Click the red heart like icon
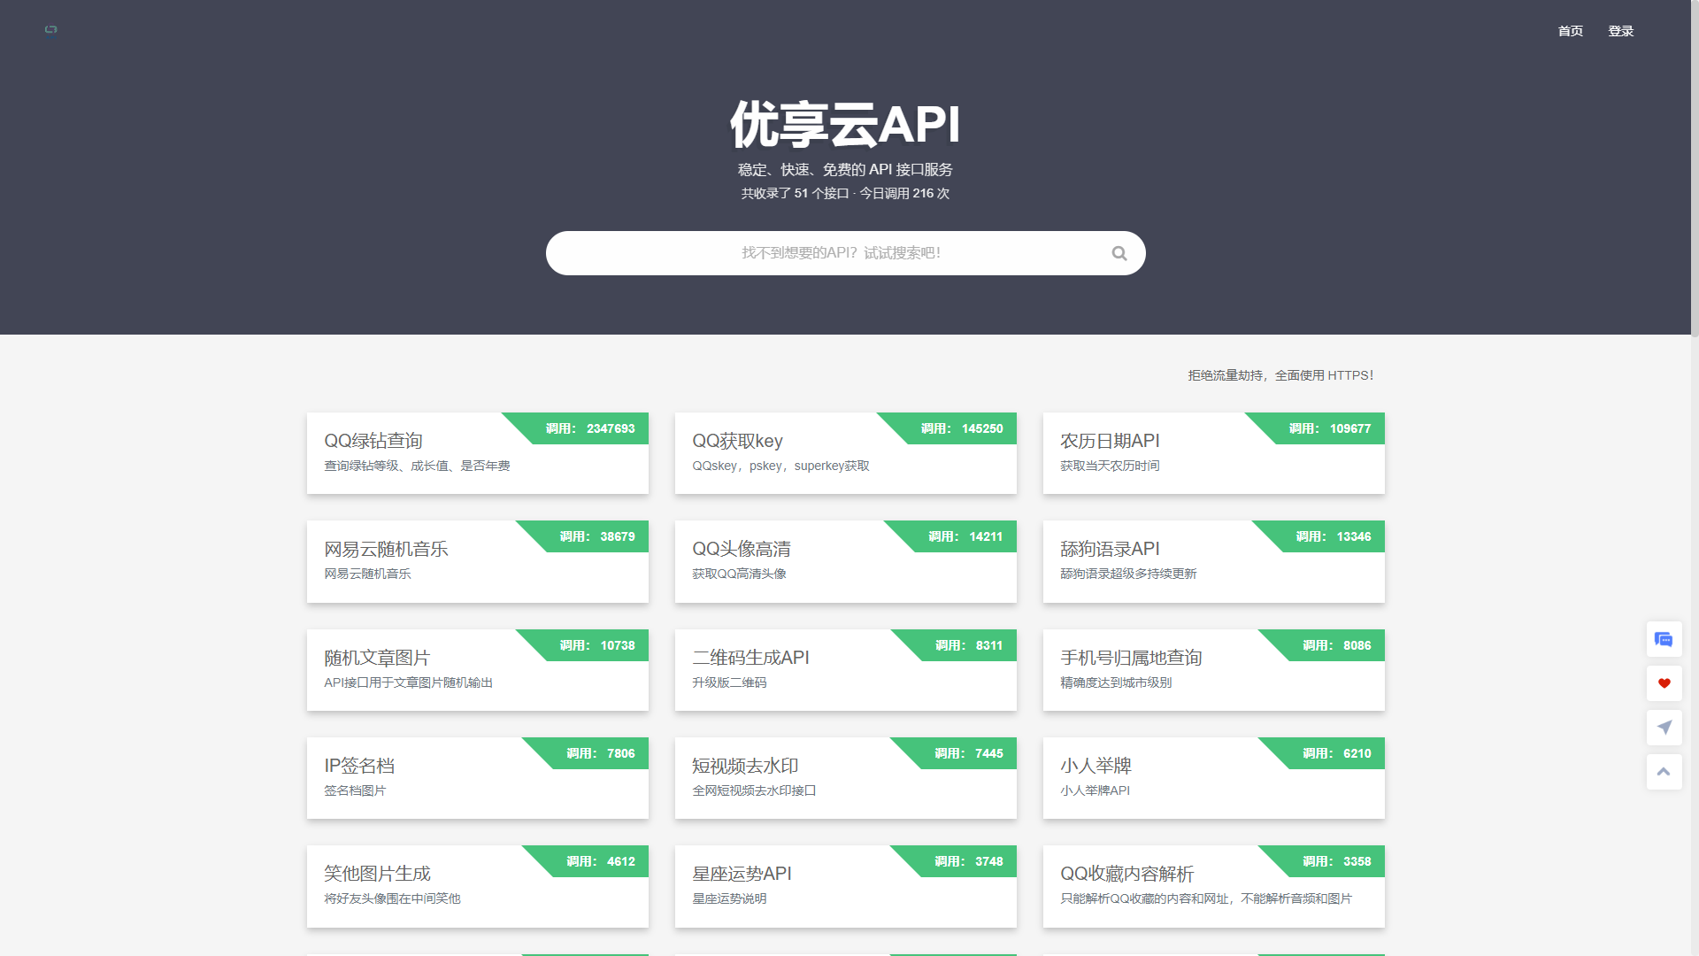This screenshot has width=1699, height=956. coord(1664,682)
